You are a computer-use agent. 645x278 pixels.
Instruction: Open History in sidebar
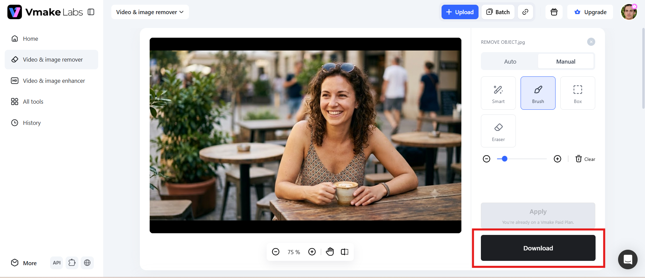[x=51, y=123]
